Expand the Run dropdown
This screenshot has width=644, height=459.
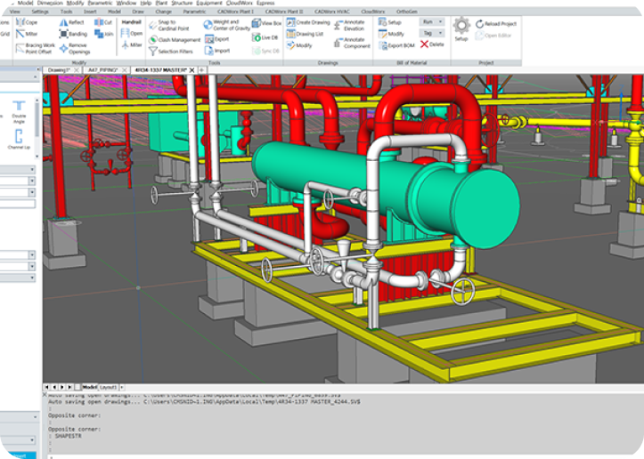pos(433,20)
